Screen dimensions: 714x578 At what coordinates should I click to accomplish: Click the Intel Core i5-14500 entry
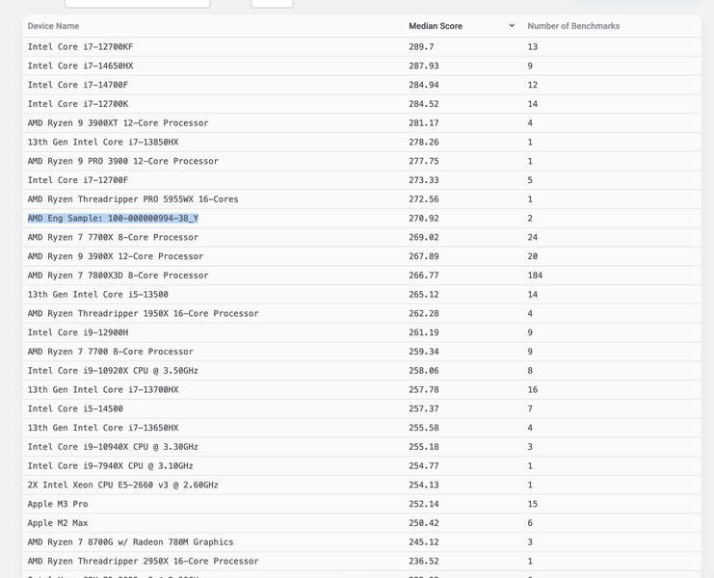pyautogui.click(x=75, y=409)
